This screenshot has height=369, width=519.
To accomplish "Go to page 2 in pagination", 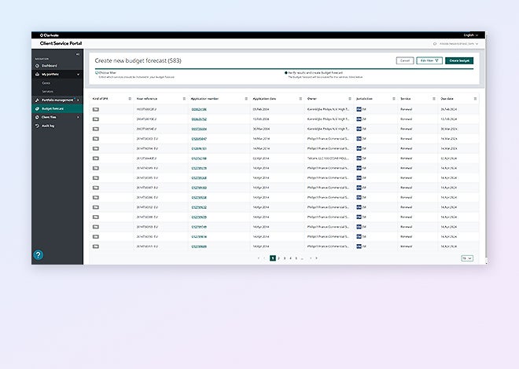I will click(278, 258).
